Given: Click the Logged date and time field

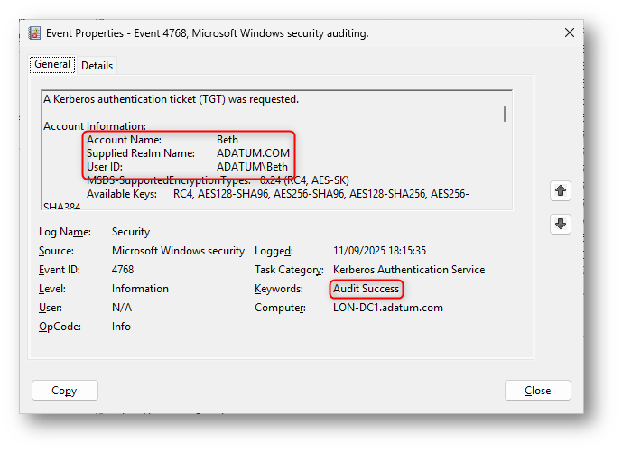Looking at the screenshot, I should (x=379, y=251).
